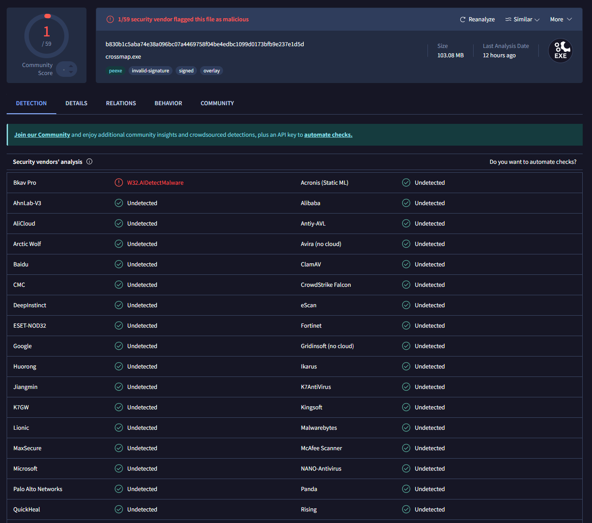Viewport: 592px width, 523px height.
Task: Click the Palo Alto Networks vendor name
Action: coord(38,489)
